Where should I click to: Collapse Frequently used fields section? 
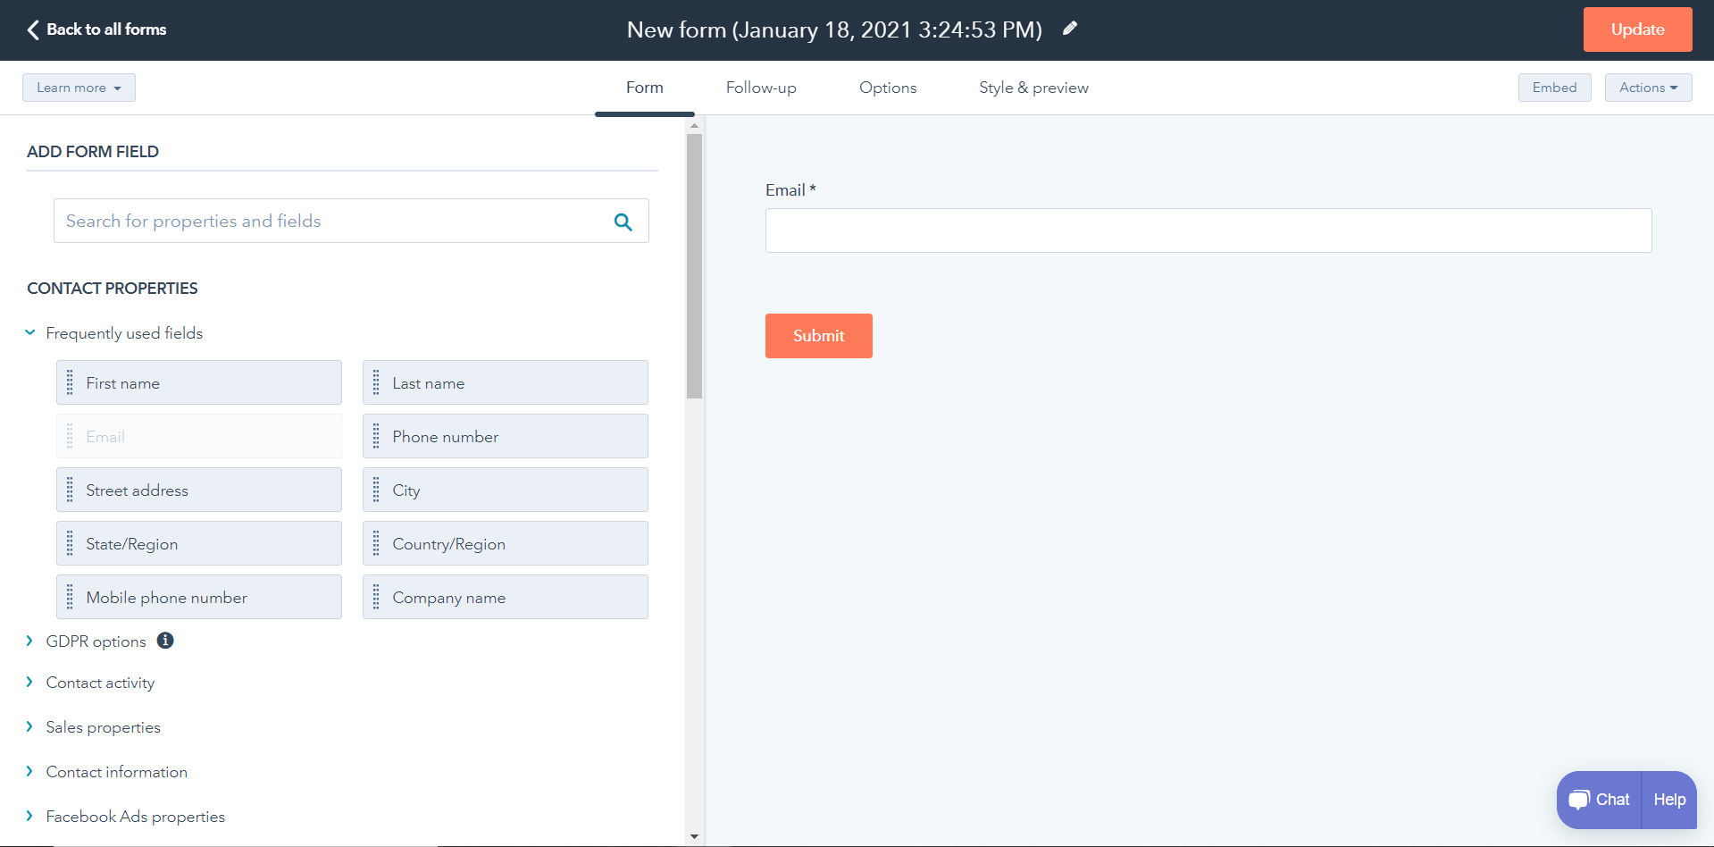[29, 333]
